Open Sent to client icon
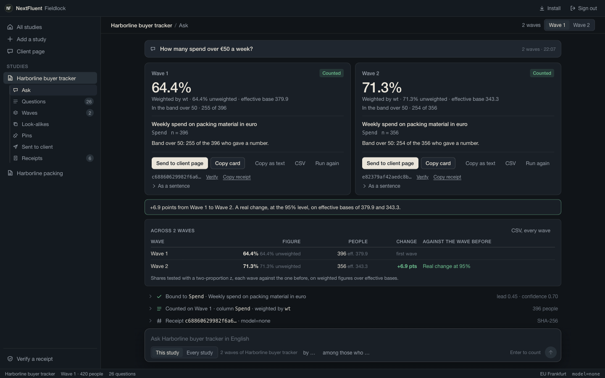The height and width of the screenshot is (378, 605). pyautogui.click(x=16, y=147)
